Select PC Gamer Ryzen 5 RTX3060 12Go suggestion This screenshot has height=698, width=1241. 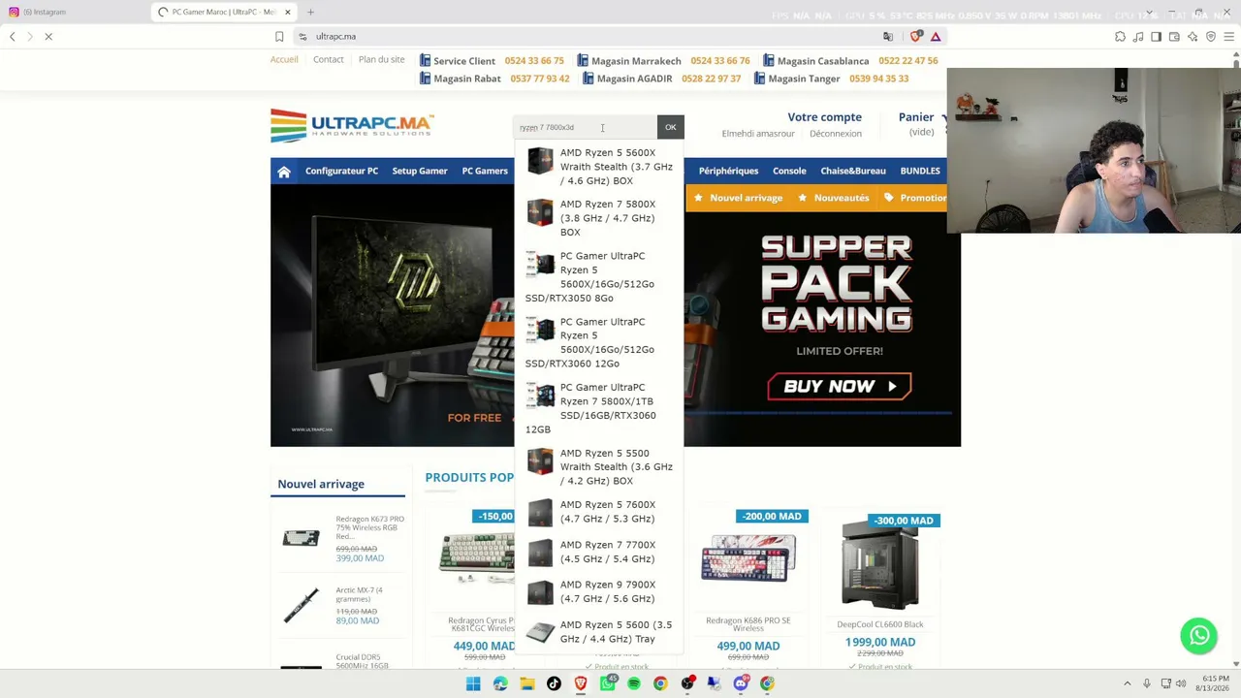click(598, 343)
